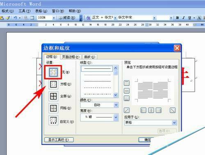Screen dimensions: 205x155
Task: Select the 自定义 (Custom) border setting icon
Action: [x=53, y=120]
